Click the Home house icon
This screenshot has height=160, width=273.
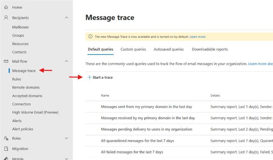pos(6,7)
